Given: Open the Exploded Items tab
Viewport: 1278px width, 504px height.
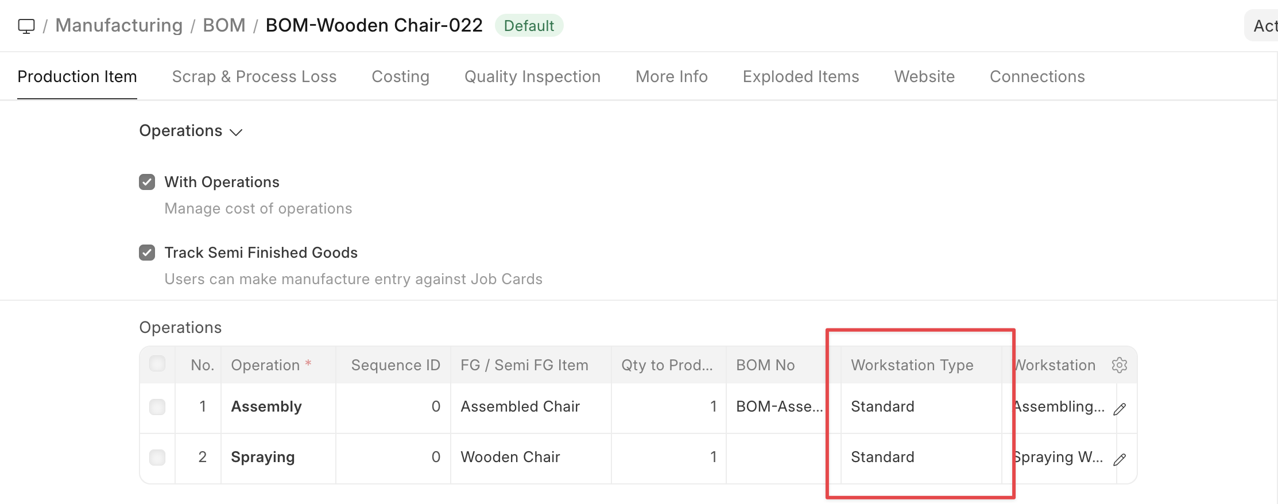Looking at the screenshot, I should [x=800, y=77].
